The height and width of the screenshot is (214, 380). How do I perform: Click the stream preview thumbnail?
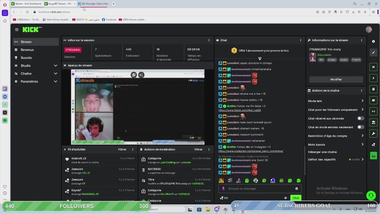point(137,107)
